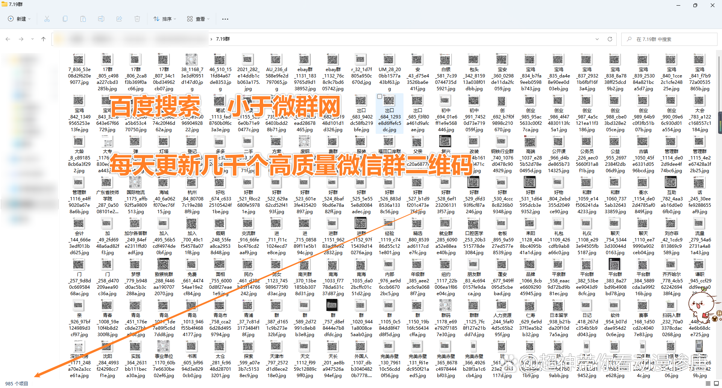The height and width of the screenshot is (388, 722).
Task: Click the Share icon in toolbar
Action: point(119,19)
